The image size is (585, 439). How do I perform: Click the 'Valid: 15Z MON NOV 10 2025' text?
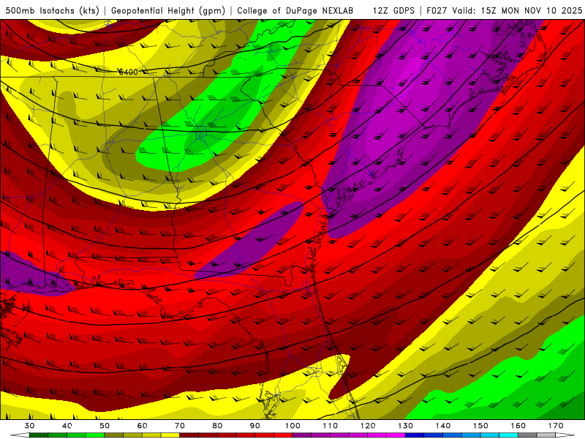(517, 10)
